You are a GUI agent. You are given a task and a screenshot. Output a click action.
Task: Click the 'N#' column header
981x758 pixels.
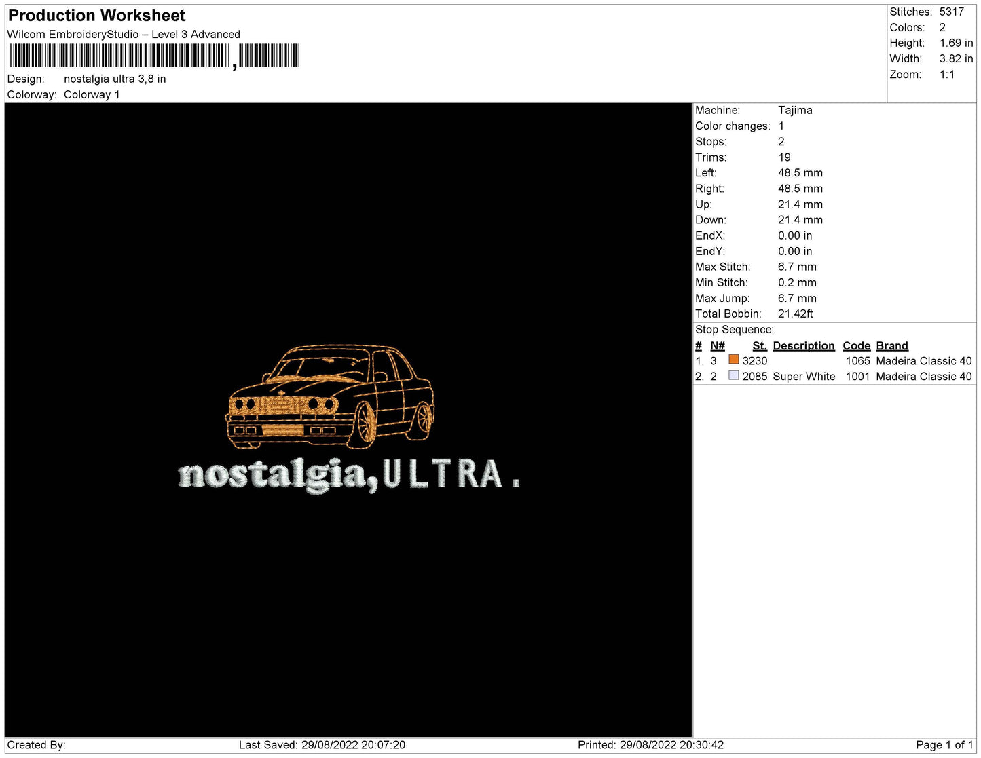point(718,345)
